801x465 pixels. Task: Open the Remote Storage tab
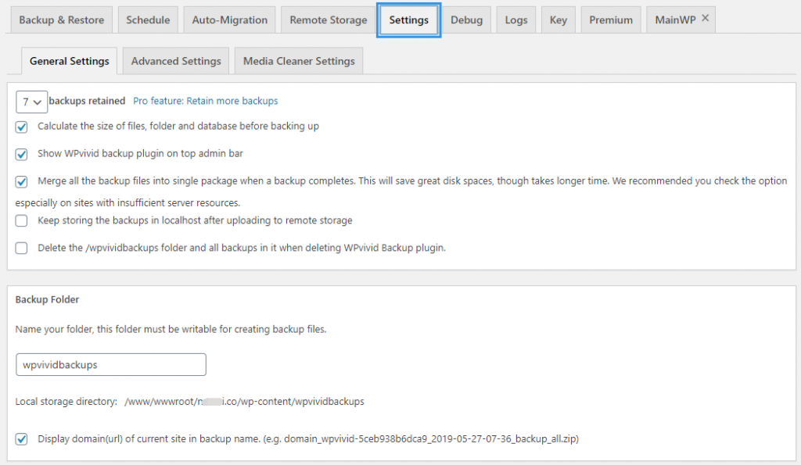(x=328, y=20)
